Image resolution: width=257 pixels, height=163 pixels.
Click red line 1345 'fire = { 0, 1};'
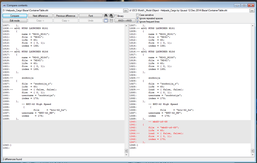point(160,136)
